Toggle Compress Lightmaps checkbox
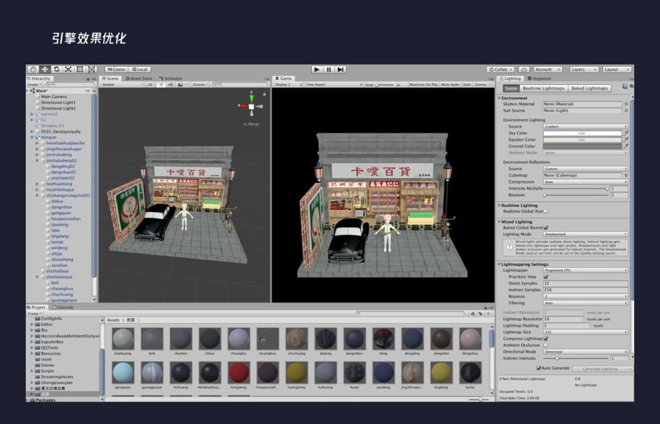 (546, 338)
